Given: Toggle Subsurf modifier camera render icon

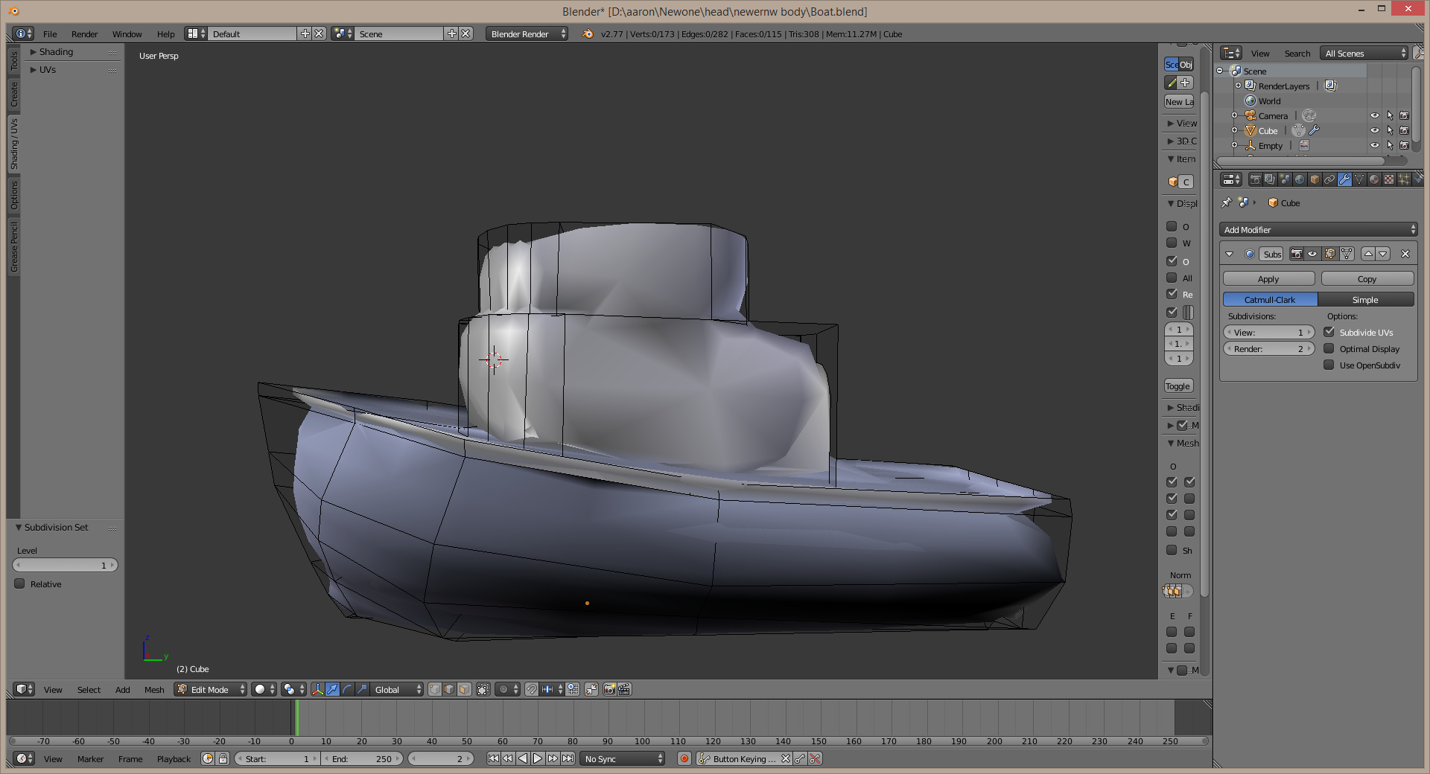Looking at the screenshot, I should click(x=1297, y=254).
